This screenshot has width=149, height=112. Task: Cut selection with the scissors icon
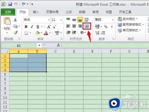click(x=15, y=20)
